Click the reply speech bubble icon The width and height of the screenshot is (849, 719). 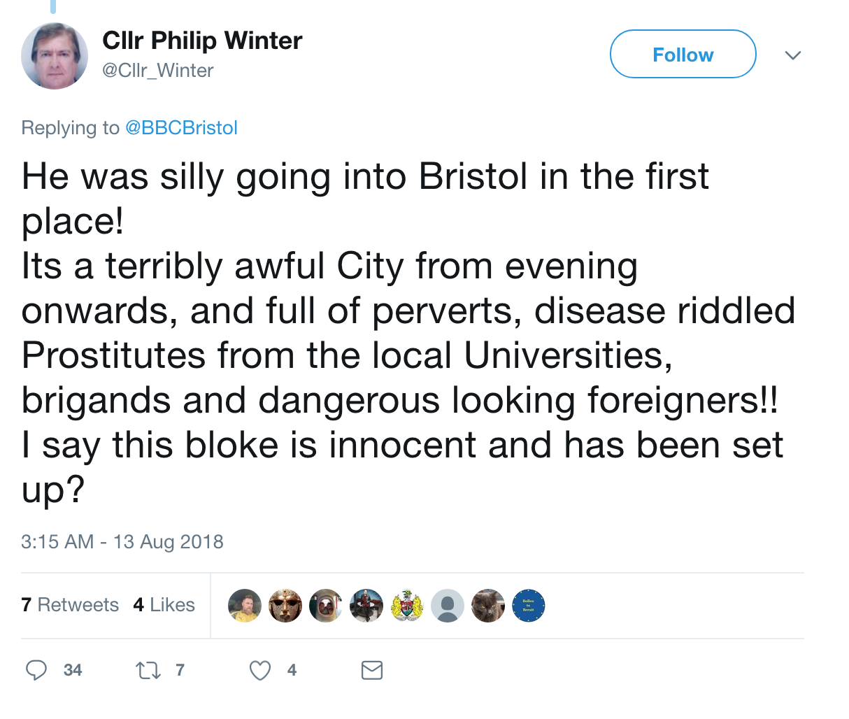(36, 670)
